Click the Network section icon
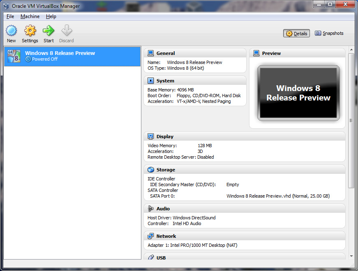 coord(151,236)
